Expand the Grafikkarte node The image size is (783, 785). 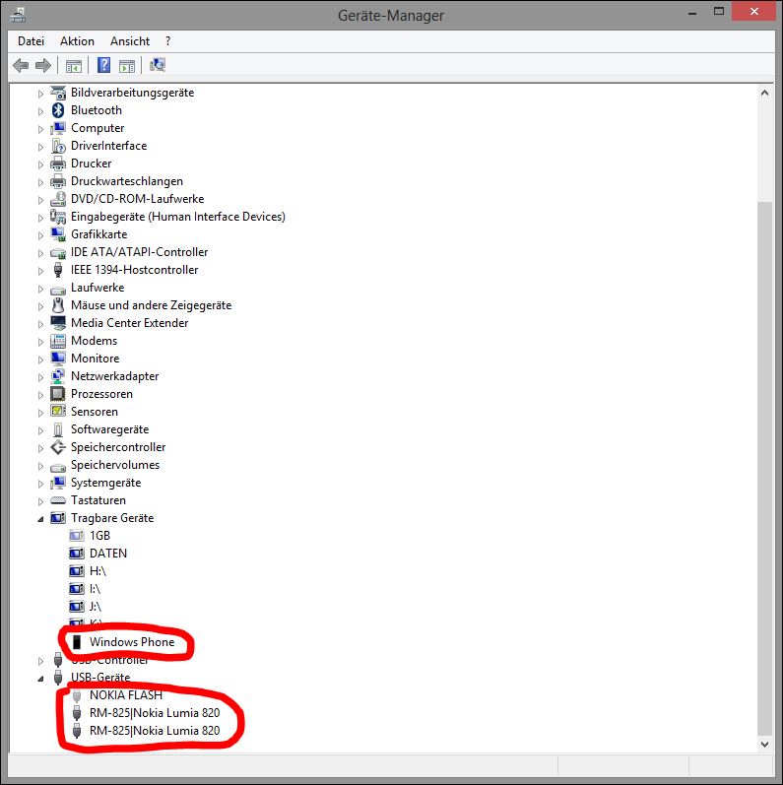(40, 235)
